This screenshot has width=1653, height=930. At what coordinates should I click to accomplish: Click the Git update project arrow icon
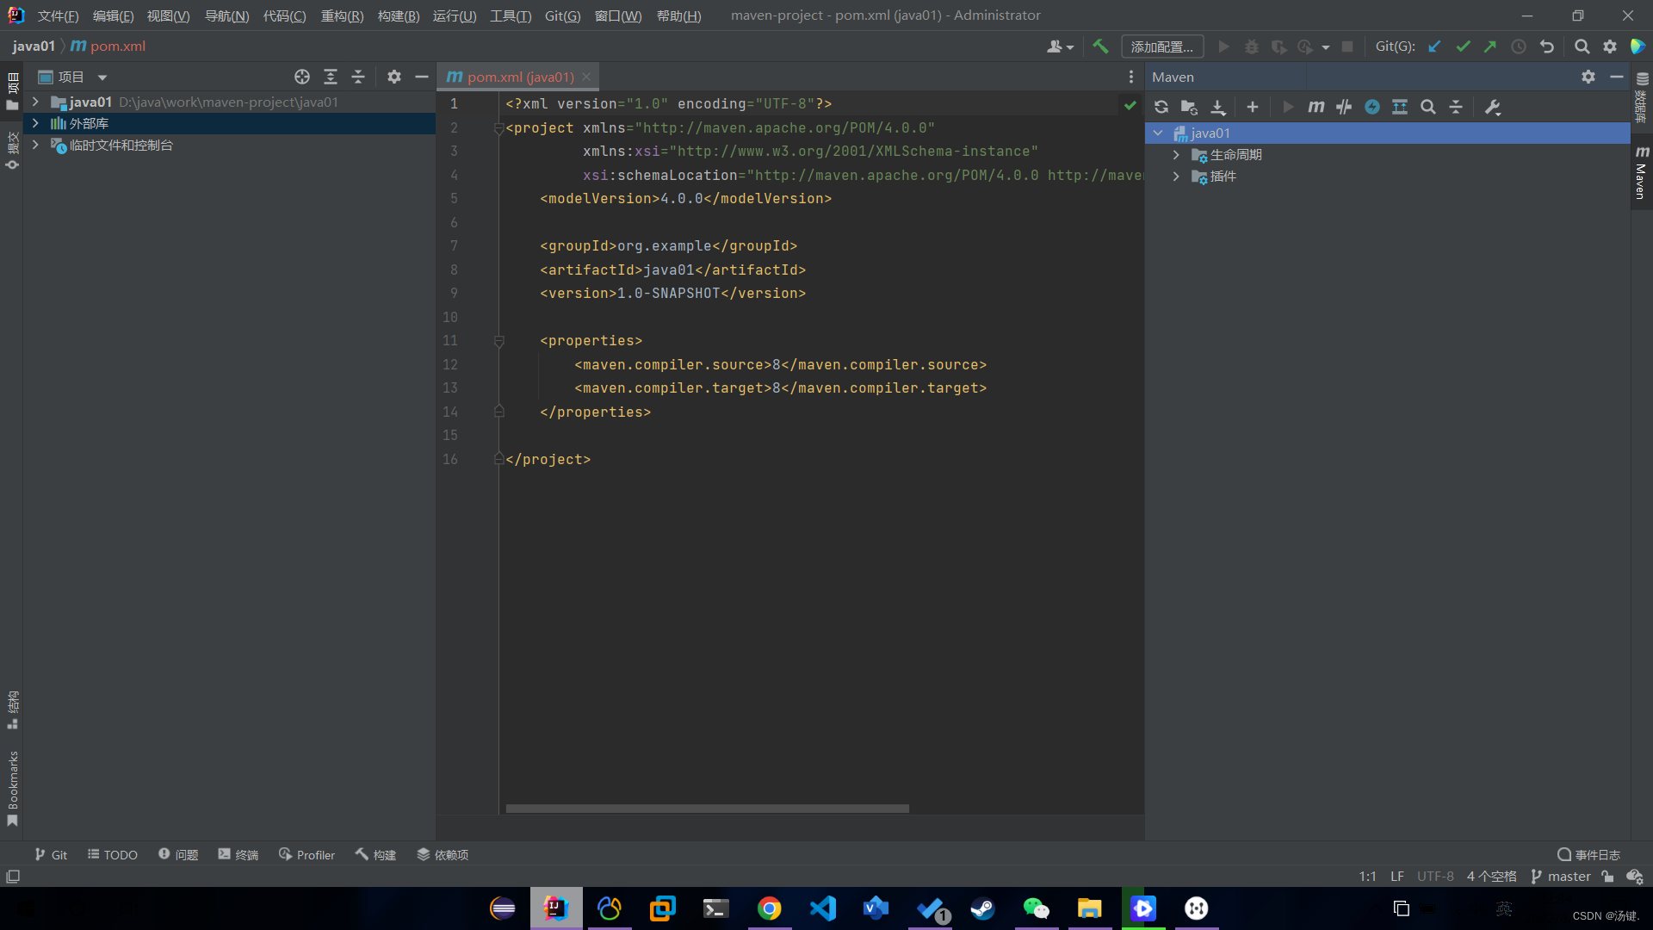point(1434,46)
